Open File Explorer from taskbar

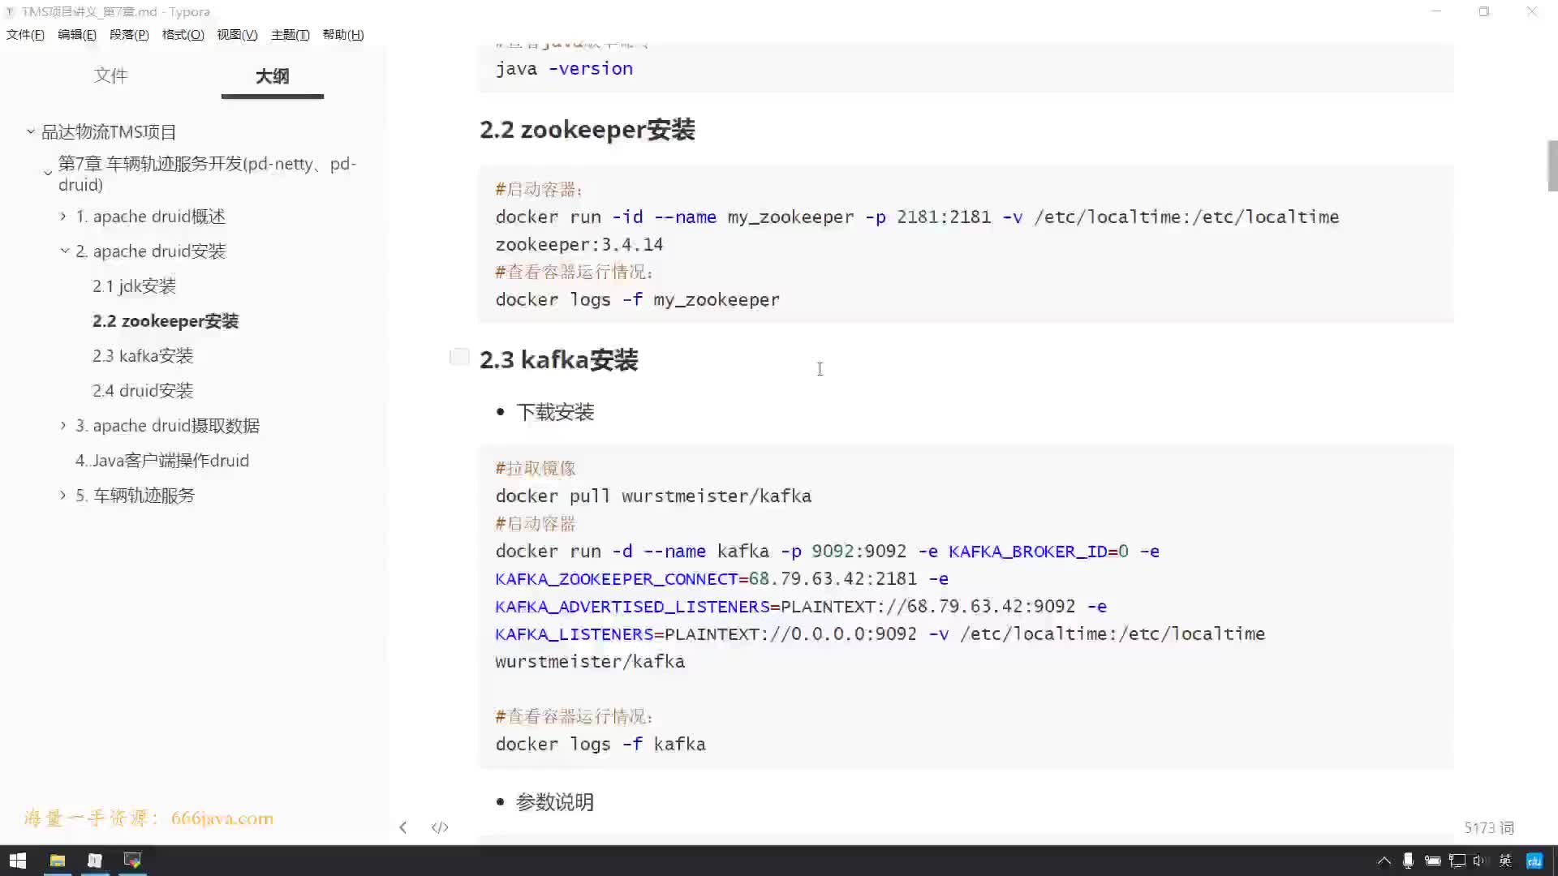pos(58,861)
